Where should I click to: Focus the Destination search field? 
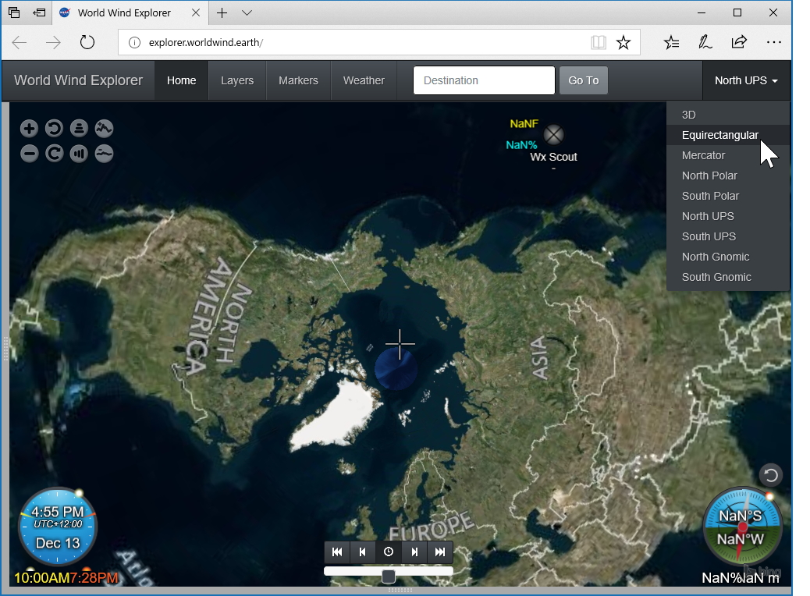click(484, 80)
